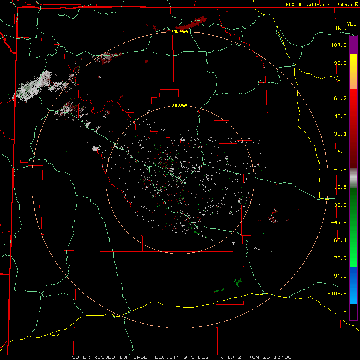Click the Super-Resolution Base Velocity caption
The image size is (360, 360).
(182, 357)
